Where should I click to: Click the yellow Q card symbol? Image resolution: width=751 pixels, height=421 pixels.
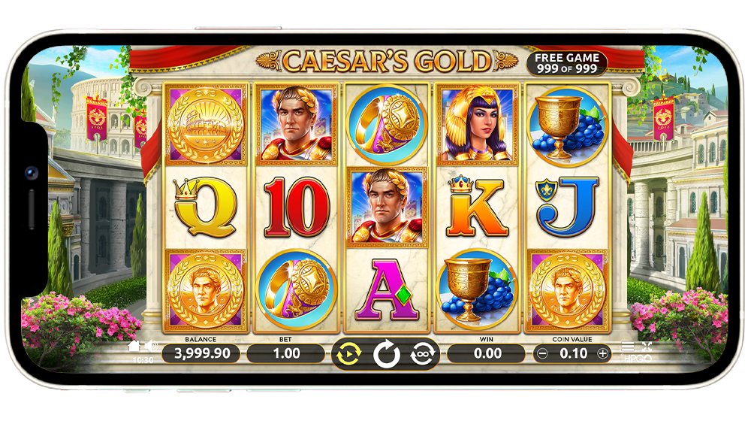point(206,207)
